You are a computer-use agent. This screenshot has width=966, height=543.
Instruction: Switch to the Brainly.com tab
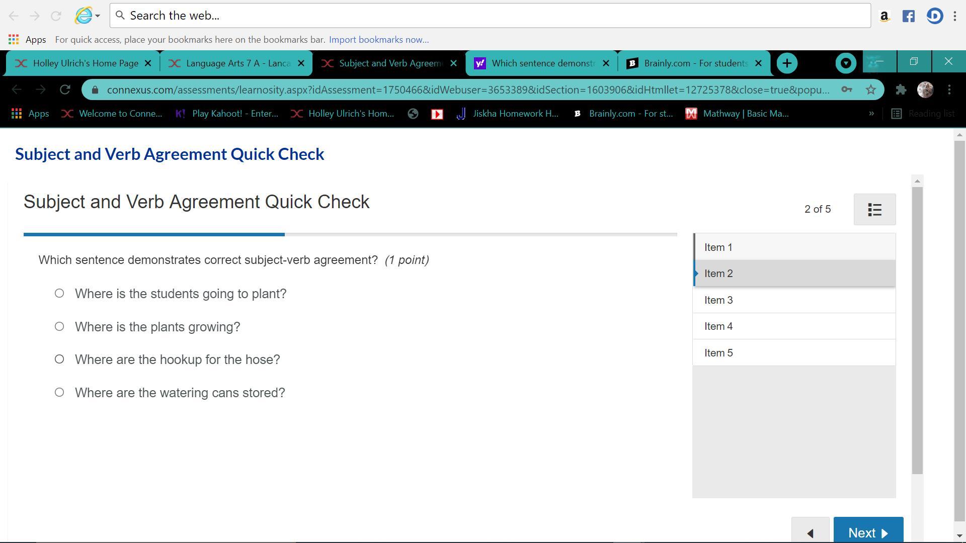[x=694, y=63]
